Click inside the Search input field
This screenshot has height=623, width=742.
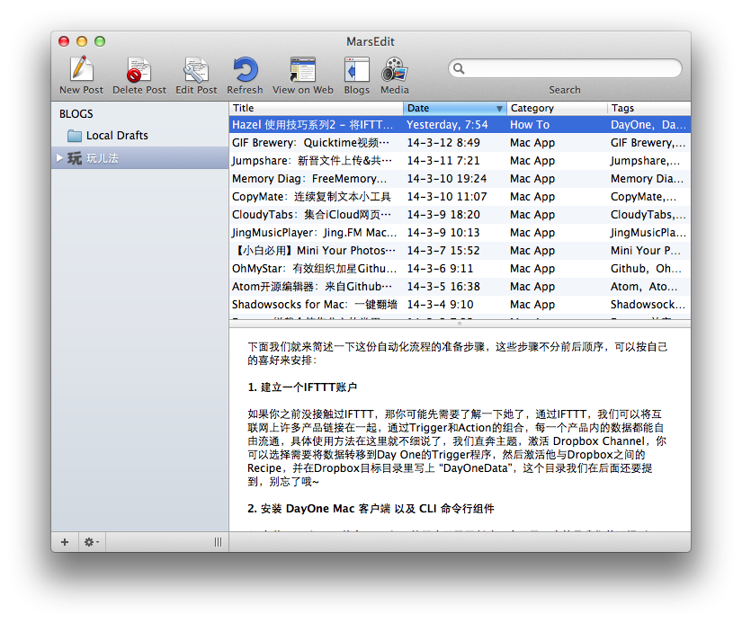[x=565, y=68]
